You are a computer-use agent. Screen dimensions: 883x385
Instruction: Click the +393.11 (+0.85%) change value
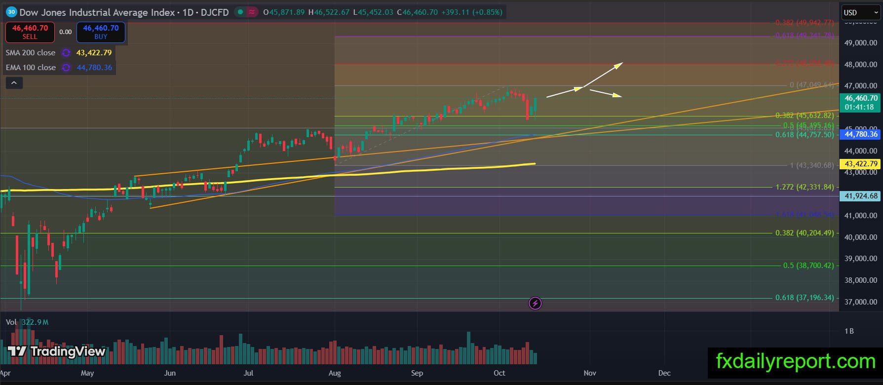tap(472, 12)
